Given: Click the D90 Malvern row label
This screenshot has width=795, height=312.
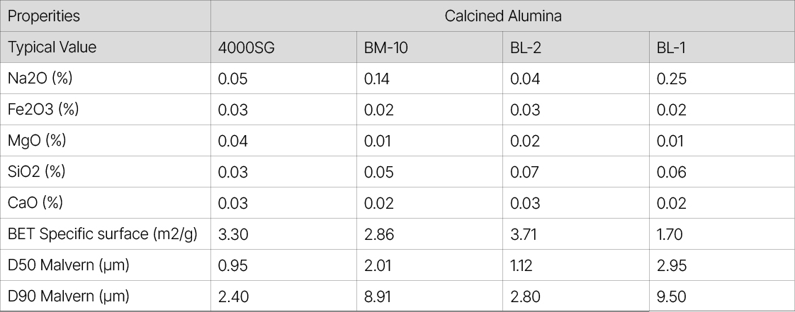Looking at the screenshot, I should pos(68,296).
